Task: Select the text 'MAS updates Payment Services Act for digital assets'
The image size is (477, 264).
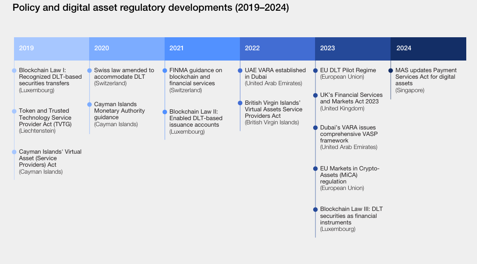Action: click(x=426, y=77)
